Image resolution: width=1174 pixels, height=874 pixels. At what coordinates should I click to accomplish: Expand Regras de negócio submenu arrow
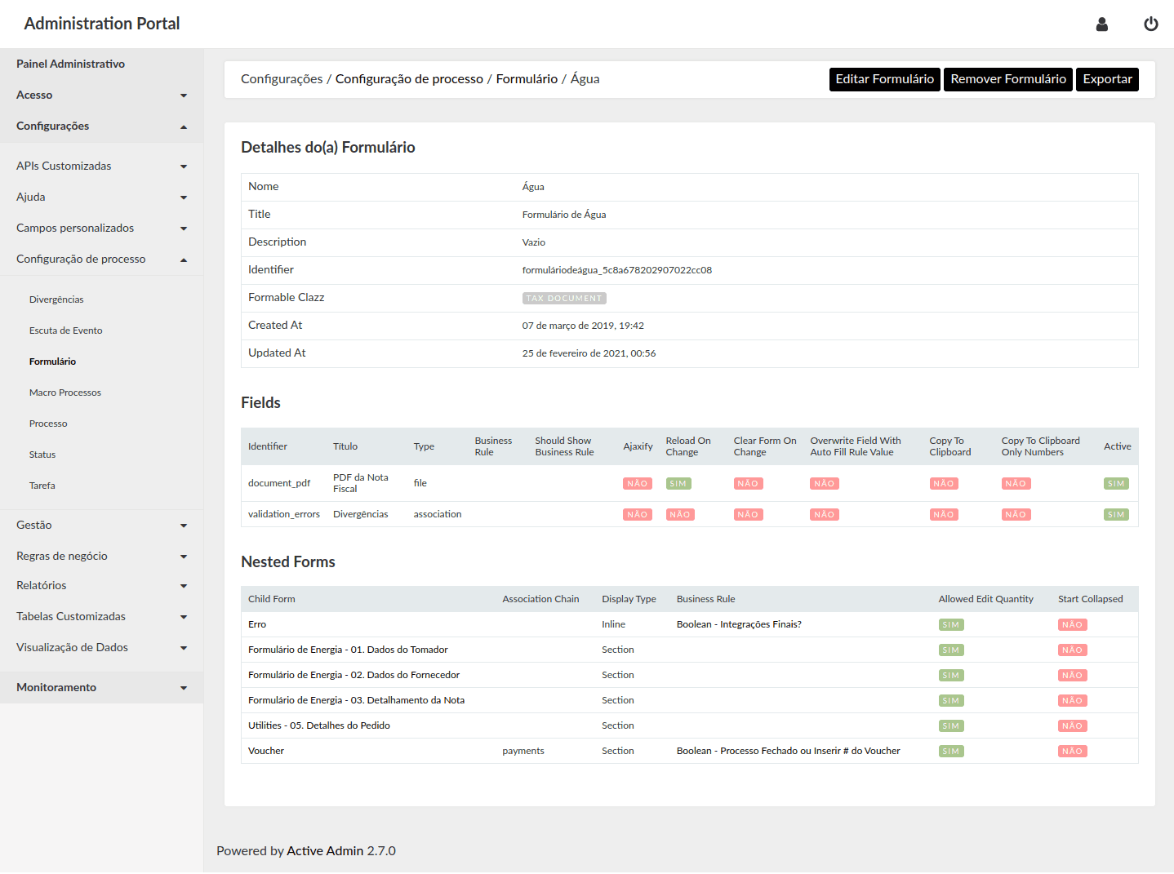[184, 557]
